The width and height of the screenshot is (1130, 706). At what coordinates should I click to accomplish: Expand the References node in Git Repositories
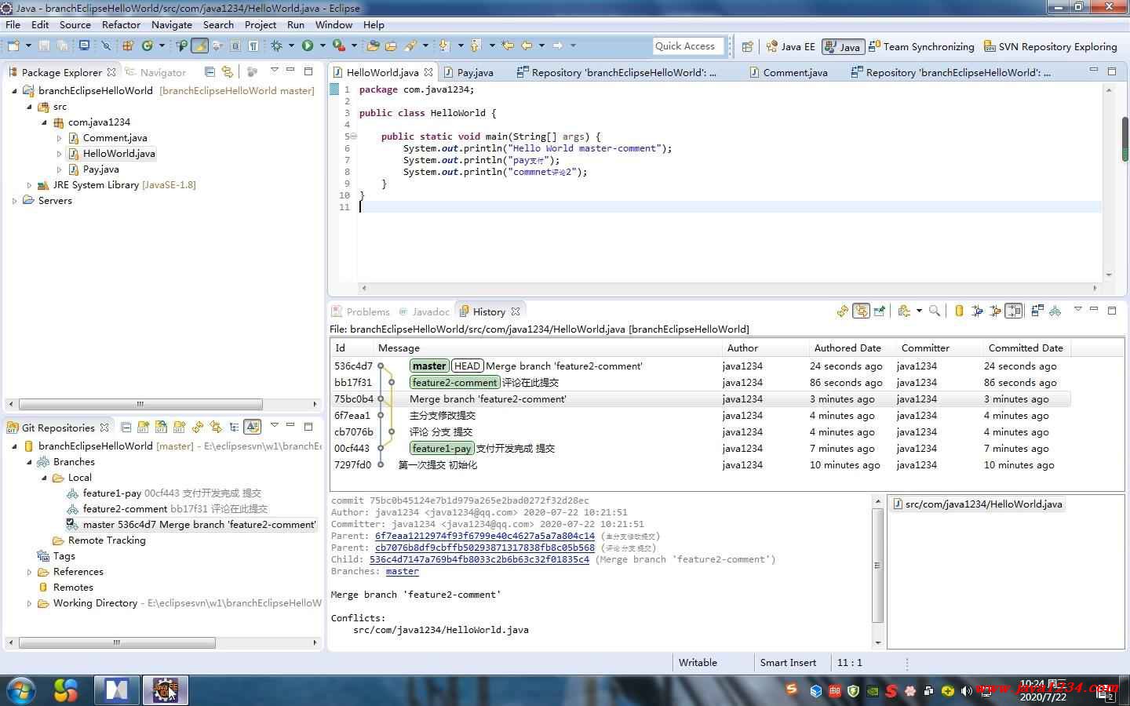pyautogui.click(x=29, y=572)
